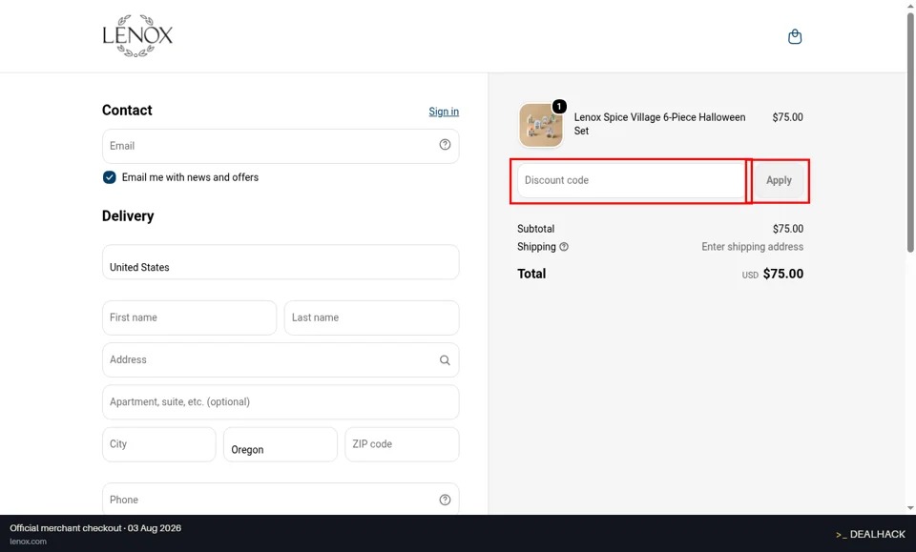Select the product name 'Lenox Spice Village 6-Piece Halloween Set'
The width and height of the screenshot is (916, 552).
pyautogui.click(x=659, y=124)
